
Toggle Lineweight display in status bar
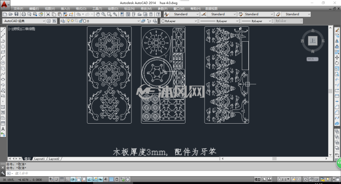[x=106, y=179]
